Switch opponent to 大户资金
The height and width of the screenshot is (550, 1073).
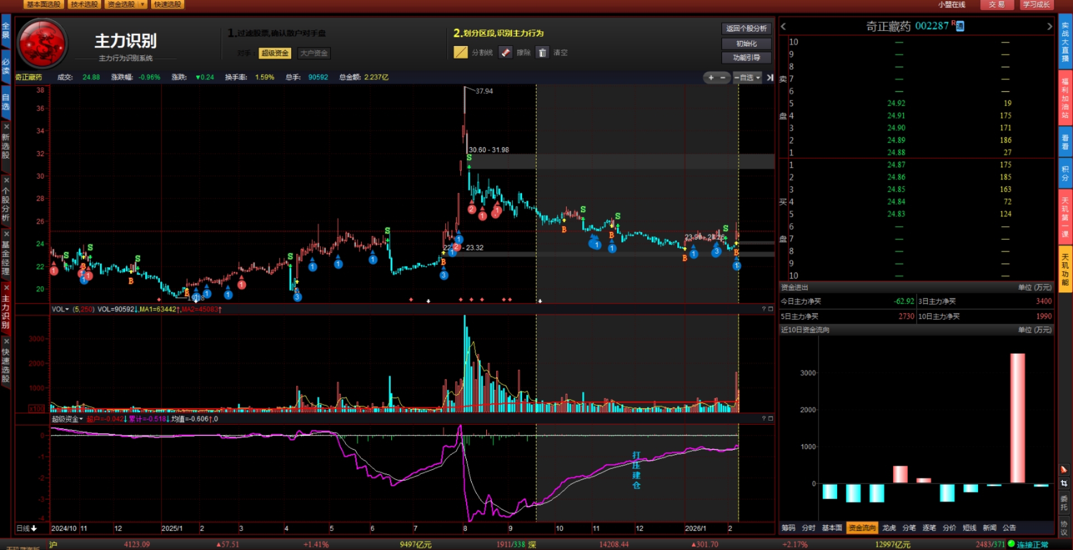click(x=314, y=53)
